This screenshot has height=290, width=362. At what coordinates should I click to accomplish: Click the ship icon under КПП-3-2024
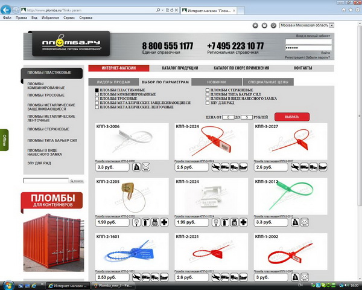point(244,167)
